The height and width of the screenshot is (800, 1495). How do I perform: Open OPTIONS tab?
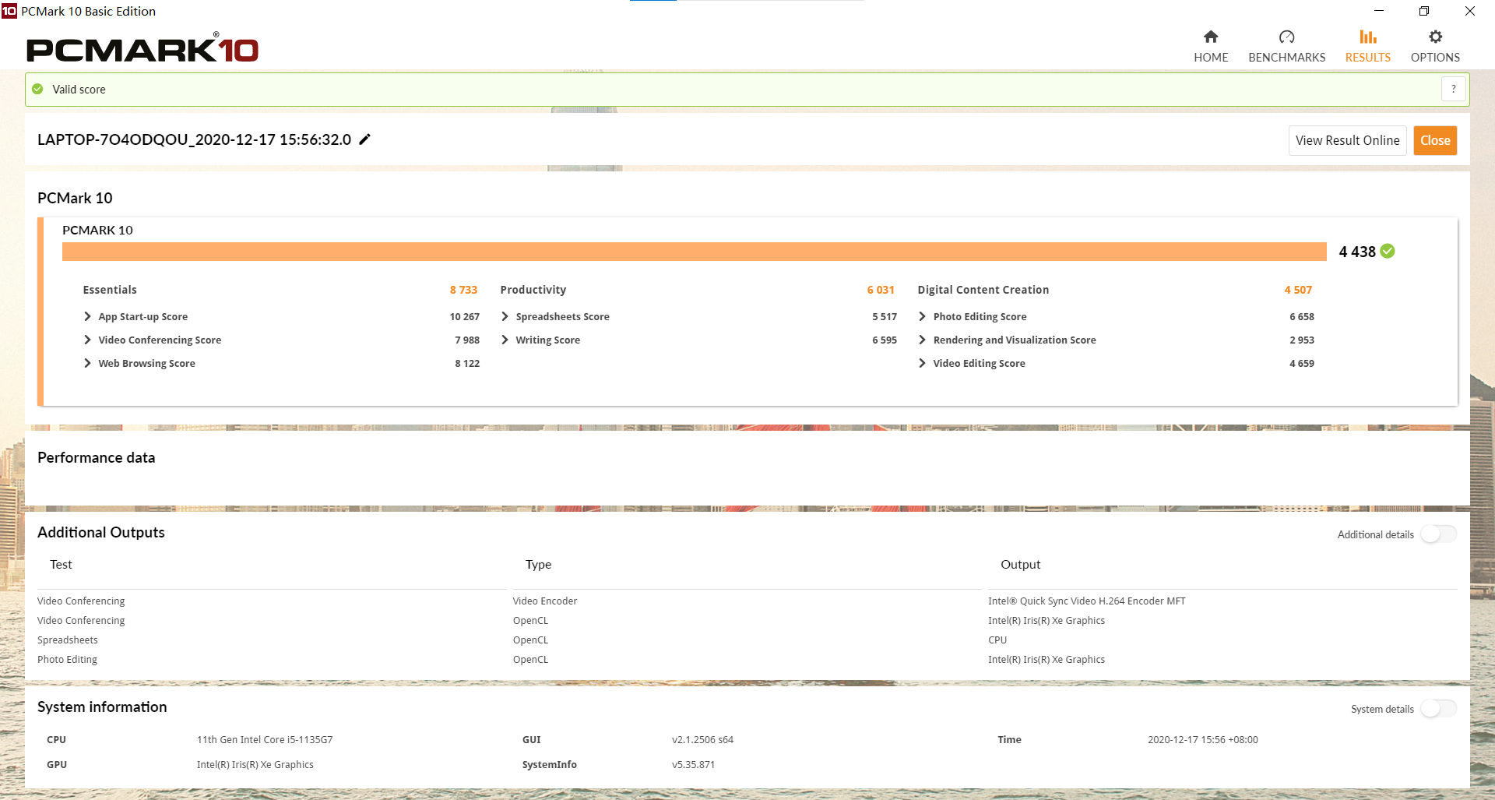(1435, 47)
